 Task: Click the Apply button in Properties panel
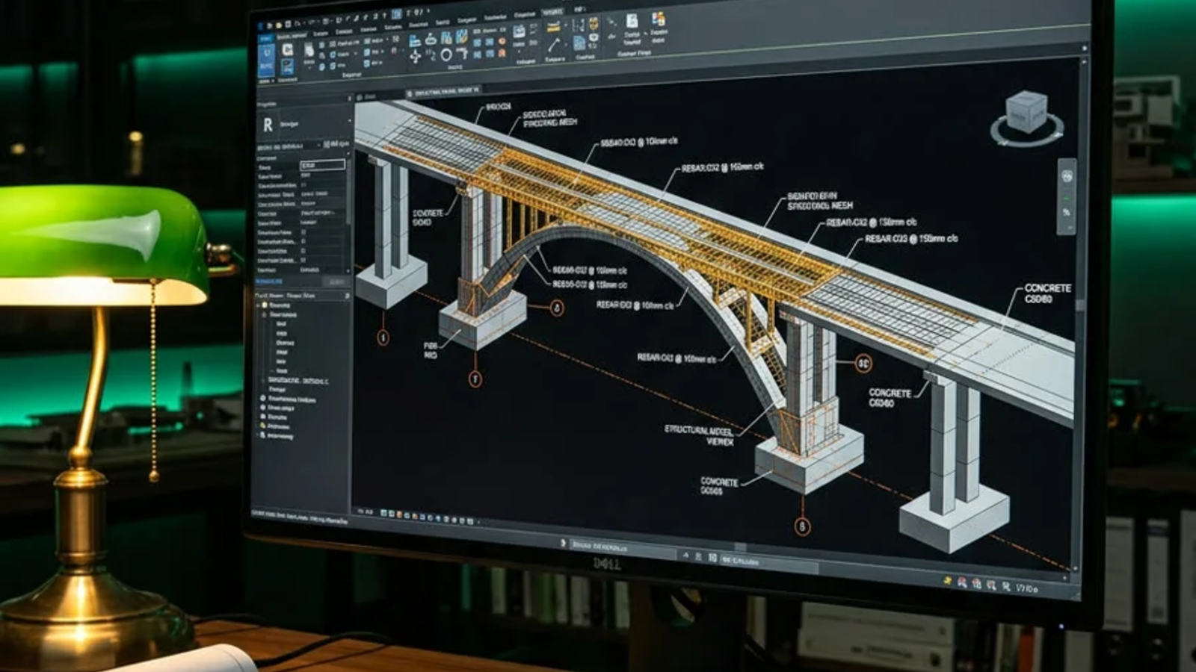(336, 281)
